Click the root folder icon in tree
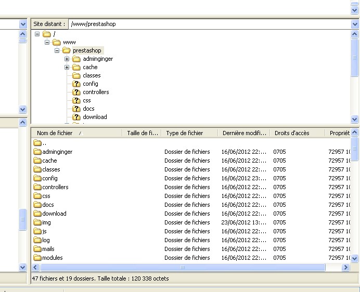The image size is (360, 292). pyautogui.click(x=47, y=34)
